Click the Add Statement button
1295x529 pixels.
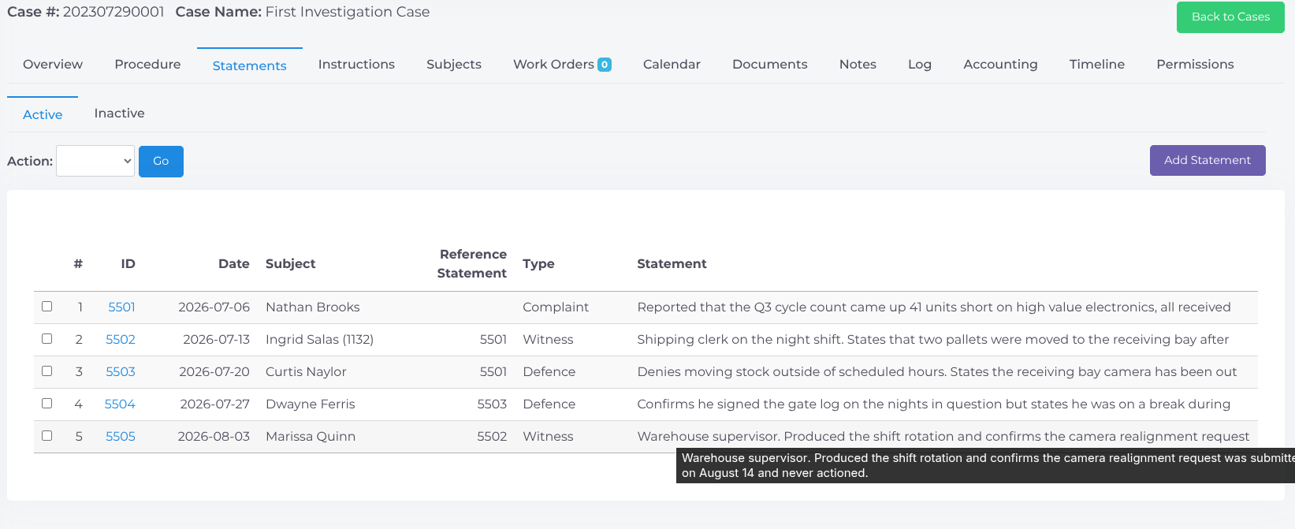(1208, 160)
